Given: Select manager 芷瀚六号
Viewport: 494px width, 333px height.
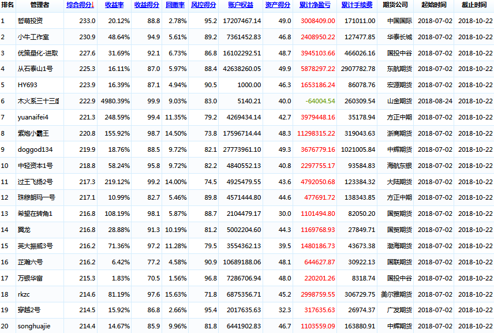Looking at the screenshot, I should click(x=30, y=262).
